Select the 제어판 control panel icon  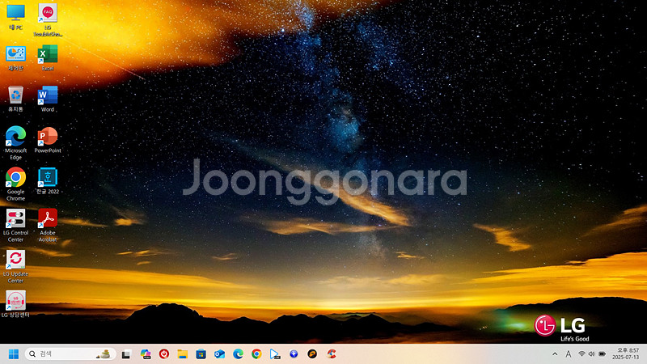point(15,57)
